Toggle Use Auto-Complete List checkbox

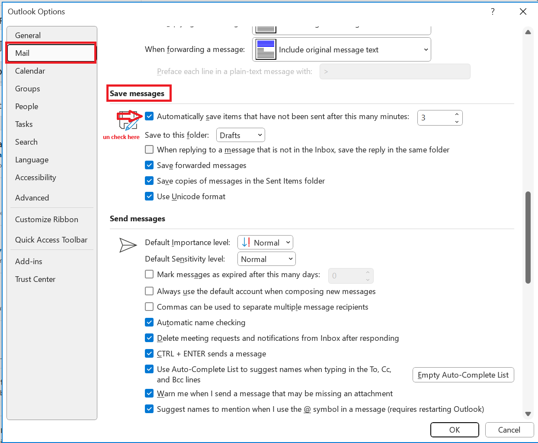pyautogui.click(x=149, y=369)
